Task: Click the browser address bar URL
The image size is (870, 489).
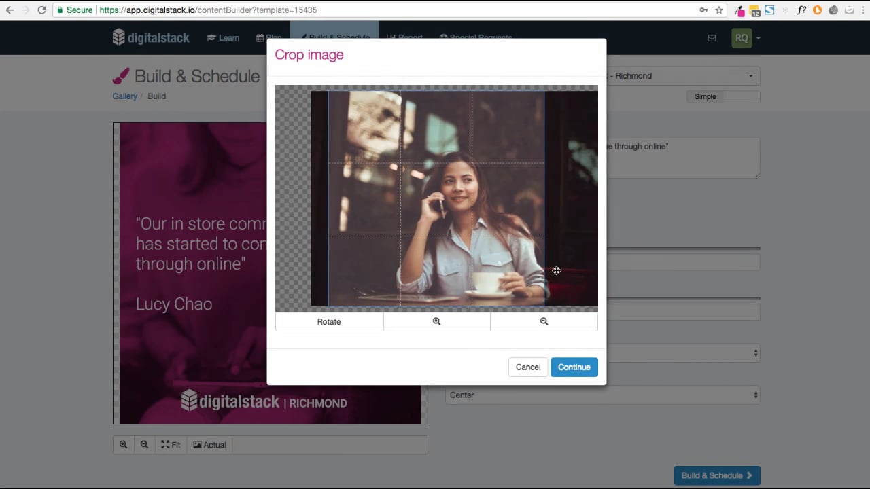Action: (x=208, y=10)
